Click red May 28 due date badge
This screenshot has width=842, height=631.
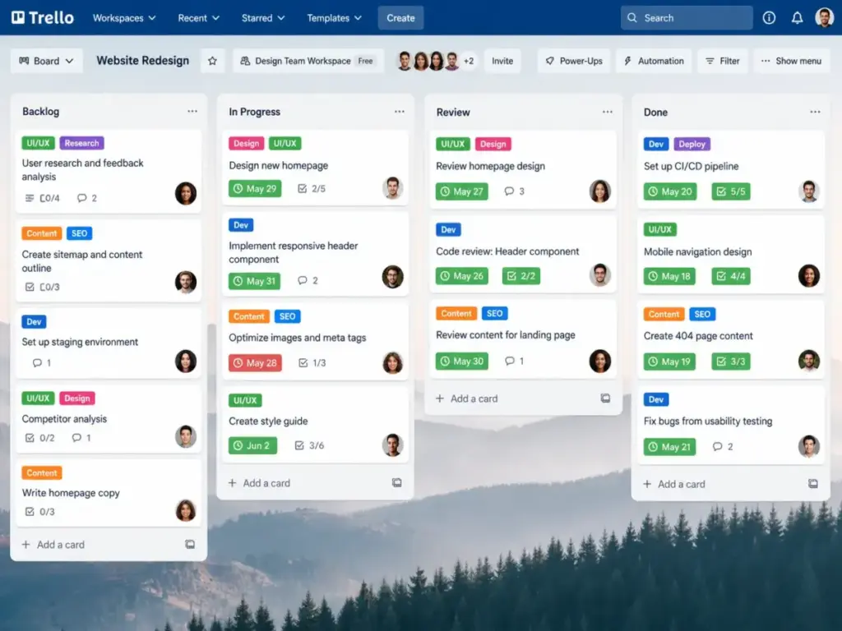point(255,362)
